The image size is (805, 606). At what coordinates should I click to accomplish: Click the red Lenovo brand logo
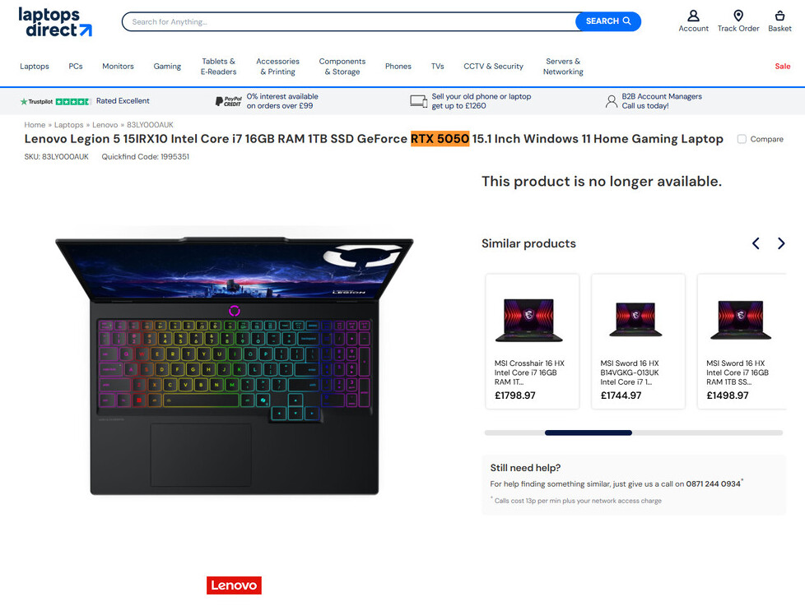(234, 585)
